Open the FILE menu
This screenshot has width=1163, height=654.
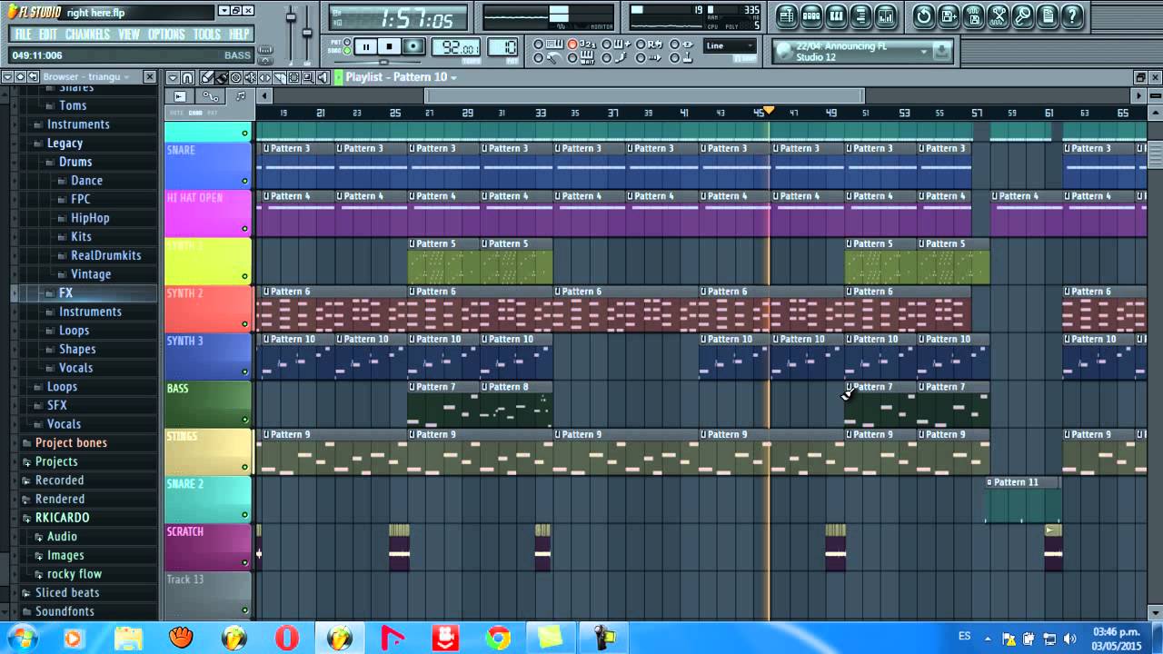[23, 35]
